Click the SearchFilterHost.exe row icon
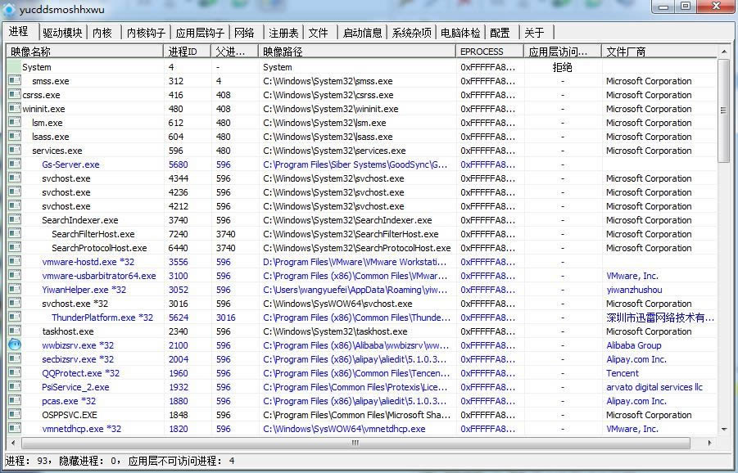738x473 pixels. point(15,234)
